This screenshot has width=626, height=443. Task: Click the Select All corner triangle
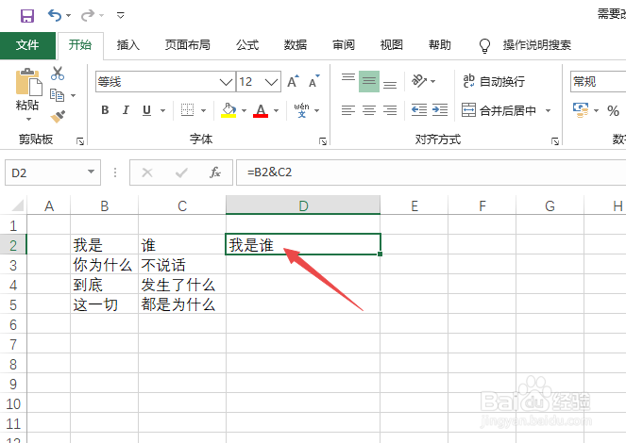coord(18,205)
